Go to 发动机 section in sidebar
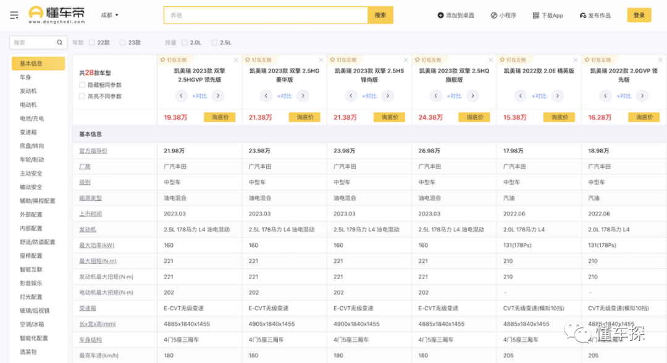The image size is (667, 363). (x=28, y=91)
